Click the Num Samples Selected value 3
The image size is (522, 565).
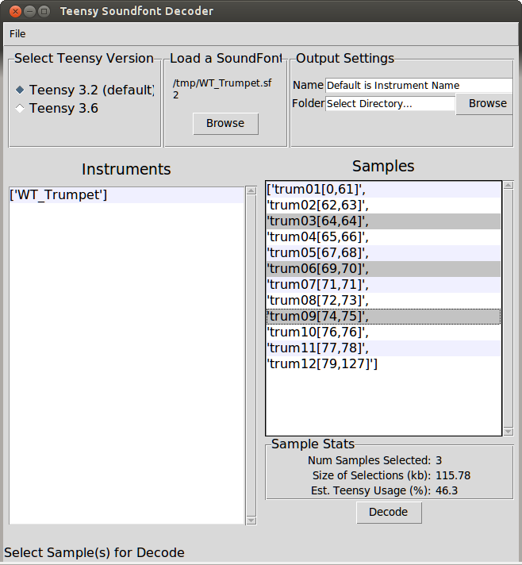point(439,460)
